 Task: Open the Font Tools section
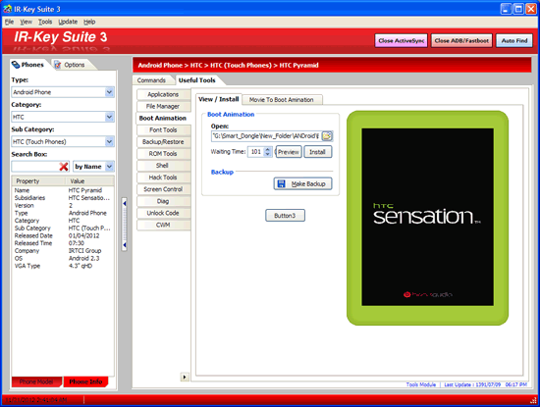(163, 130)
